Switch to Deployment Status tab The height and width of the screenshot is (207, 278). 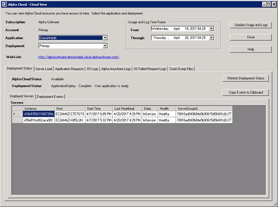pos(19,69)
